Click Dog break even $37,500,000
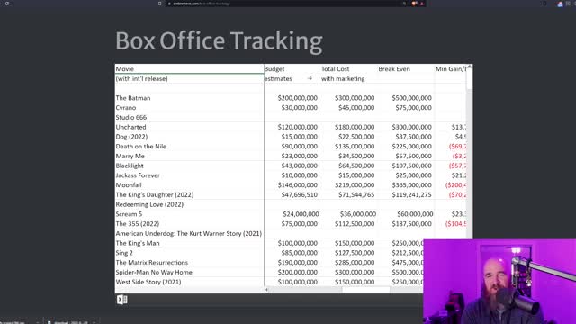576x324 pixels. point(413,137)
